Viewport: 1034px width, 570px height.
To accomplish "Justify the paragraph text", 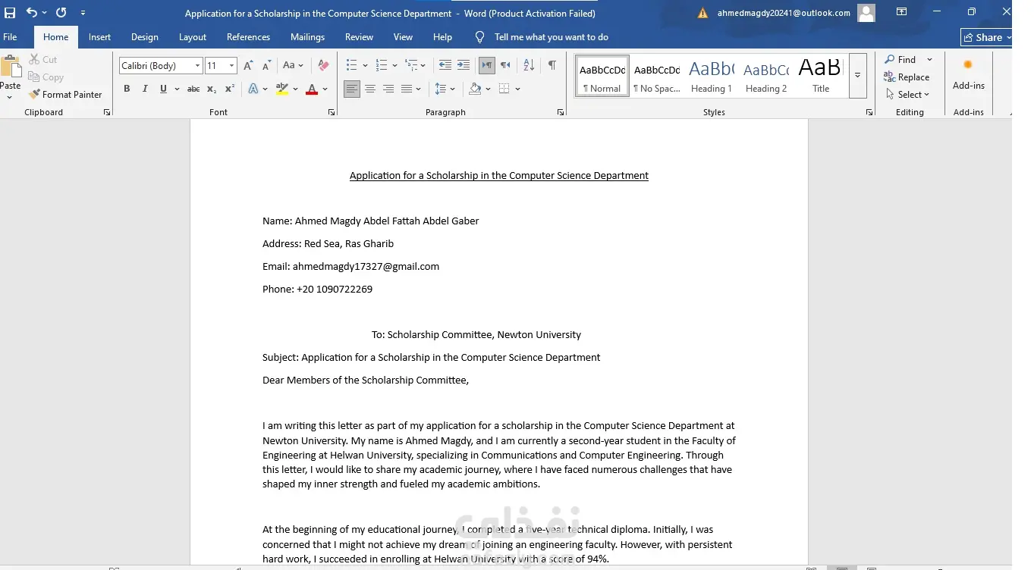I will pos(407,89).
